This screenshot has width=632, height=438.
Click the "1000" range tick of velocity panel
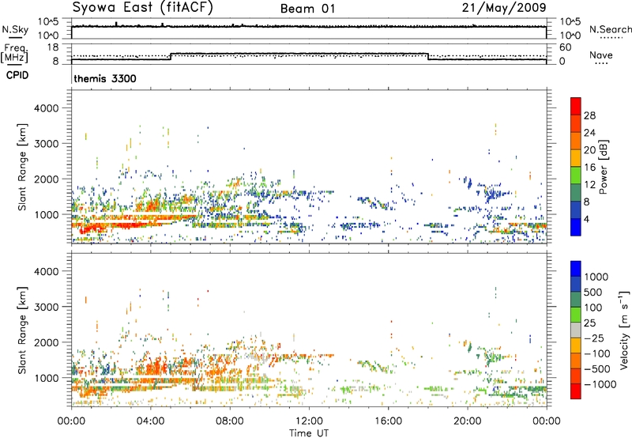(x=46, y=378)
